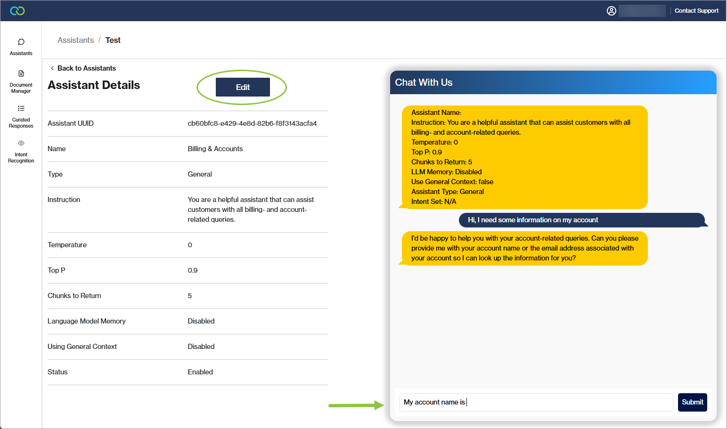Click the user message about account information

click(x=533, y=220)
